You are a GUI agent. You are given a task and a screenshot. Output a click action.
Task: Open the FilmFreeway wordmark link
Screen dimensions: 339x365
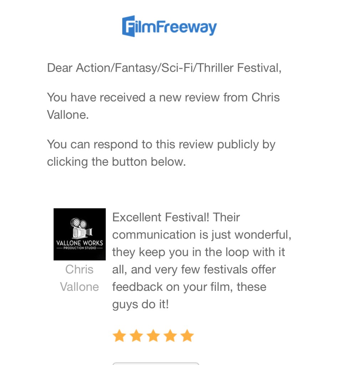(x=170, y=26)
